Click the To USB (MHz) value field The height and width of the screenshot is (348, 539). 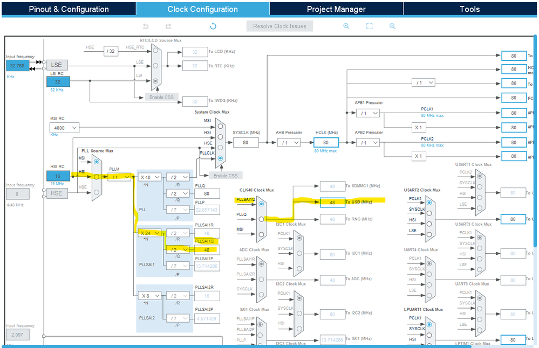click(x=332, y=203)
